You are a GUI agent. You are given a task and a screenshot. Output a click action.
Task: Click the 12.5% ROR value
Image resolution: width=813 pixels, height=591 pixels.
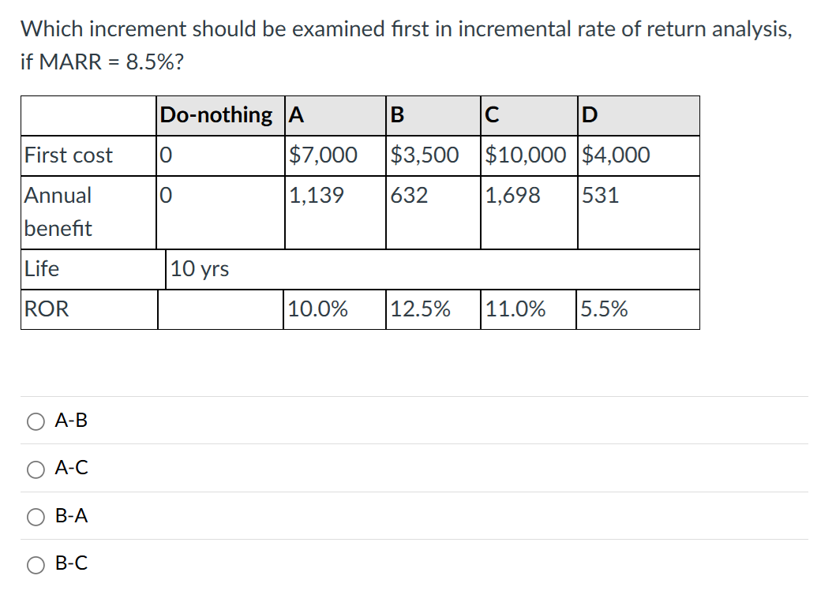tap(418, 309)
